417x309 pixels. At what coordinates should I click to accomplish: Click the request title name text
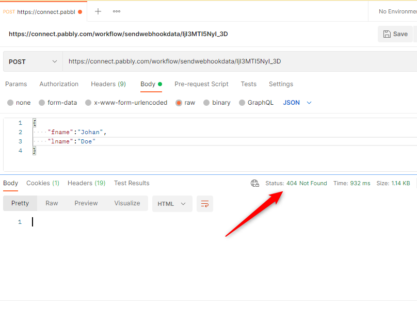118,34
